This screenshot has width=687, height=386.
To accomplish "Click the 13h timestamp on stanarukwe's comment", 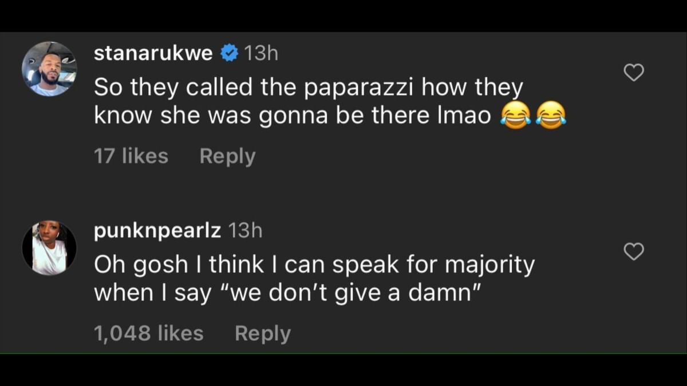I will (260, 52).
